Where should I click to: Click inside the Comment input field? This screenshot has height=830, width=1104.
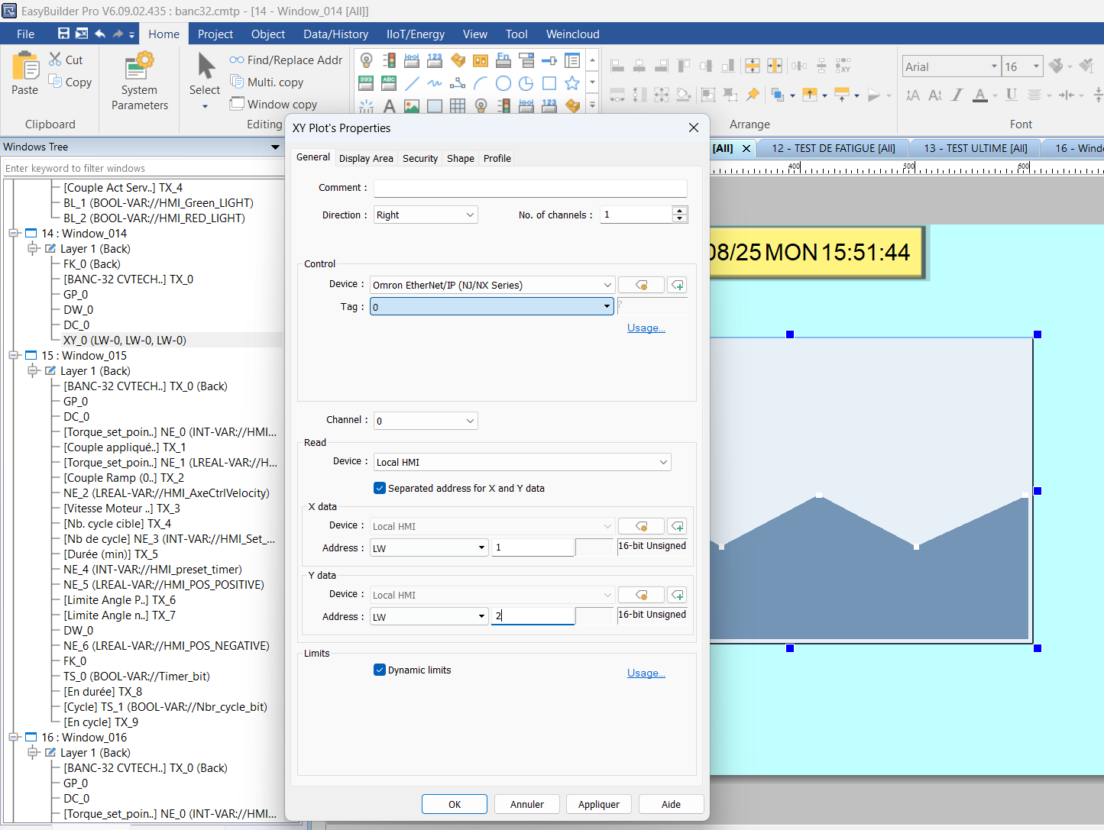pos(530,188)
